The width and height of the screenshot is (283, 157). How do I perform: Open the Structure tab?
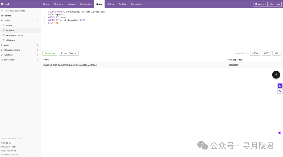tap(58, 4)
